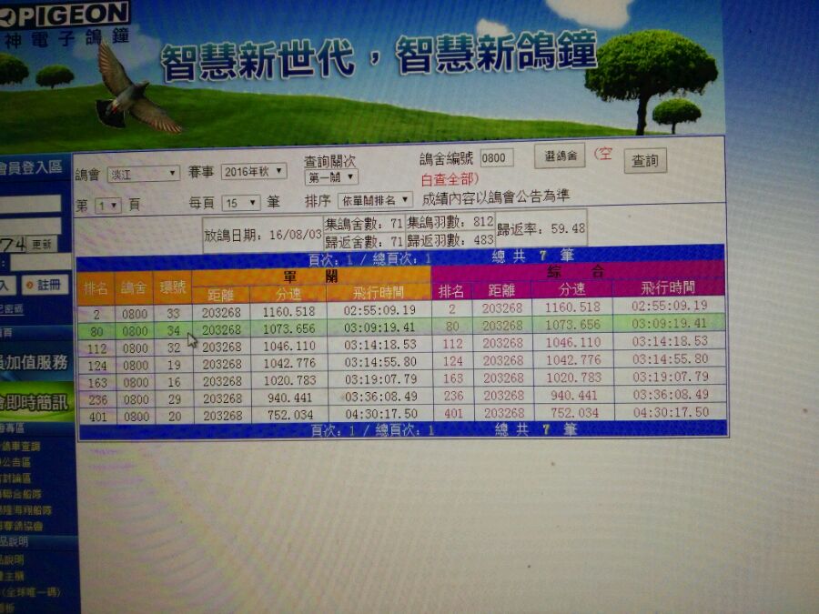Click the 註冊 register button
The height and width of the screenshot is (614, 819).
click(45, 285)
